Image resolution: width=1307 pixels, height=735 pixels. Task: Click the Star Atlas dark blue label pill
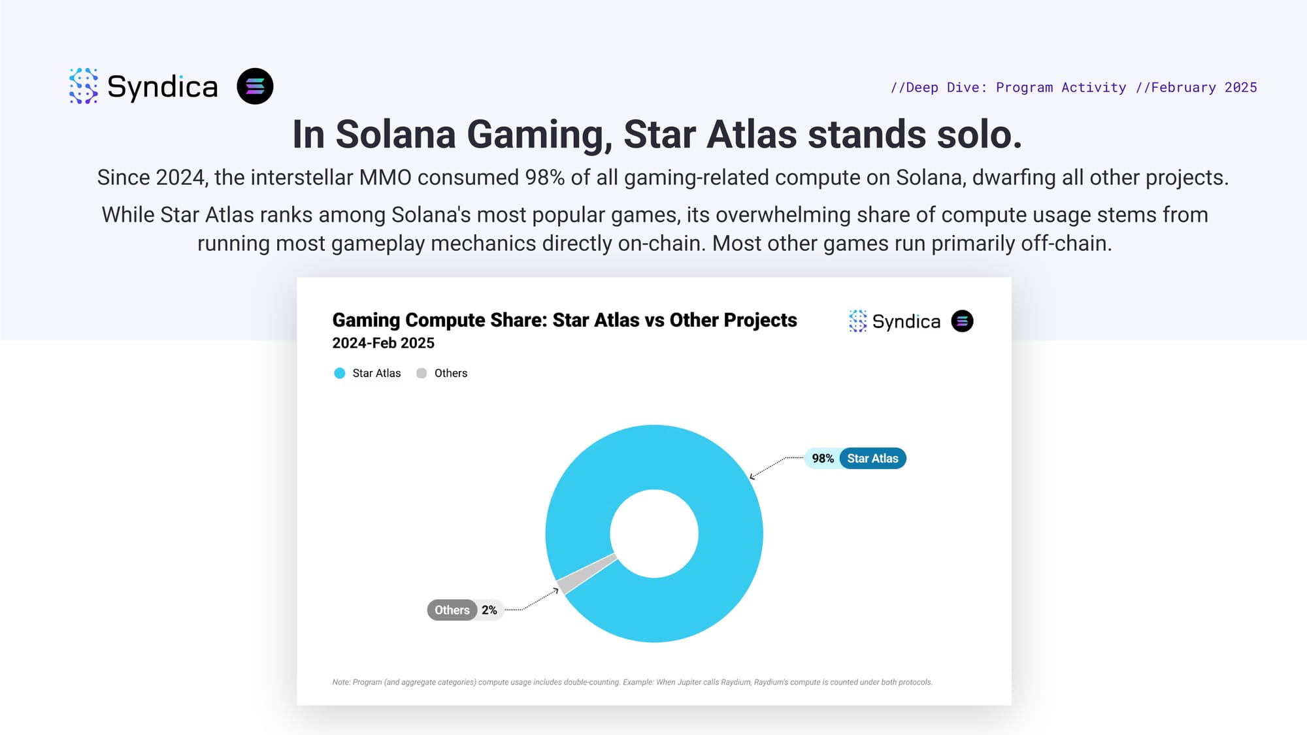coord(872,459)
